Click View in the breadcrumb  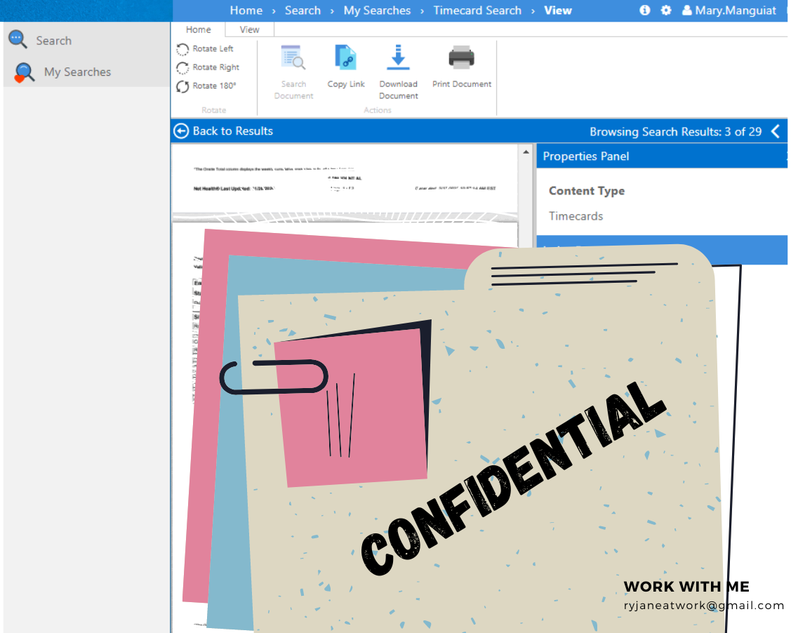tap(558, 11)
